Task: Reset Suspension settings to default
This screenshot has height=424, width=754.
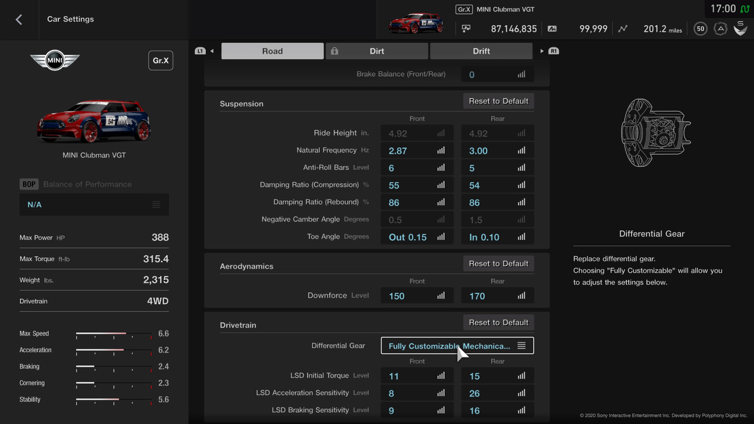Action: [498, 101]
